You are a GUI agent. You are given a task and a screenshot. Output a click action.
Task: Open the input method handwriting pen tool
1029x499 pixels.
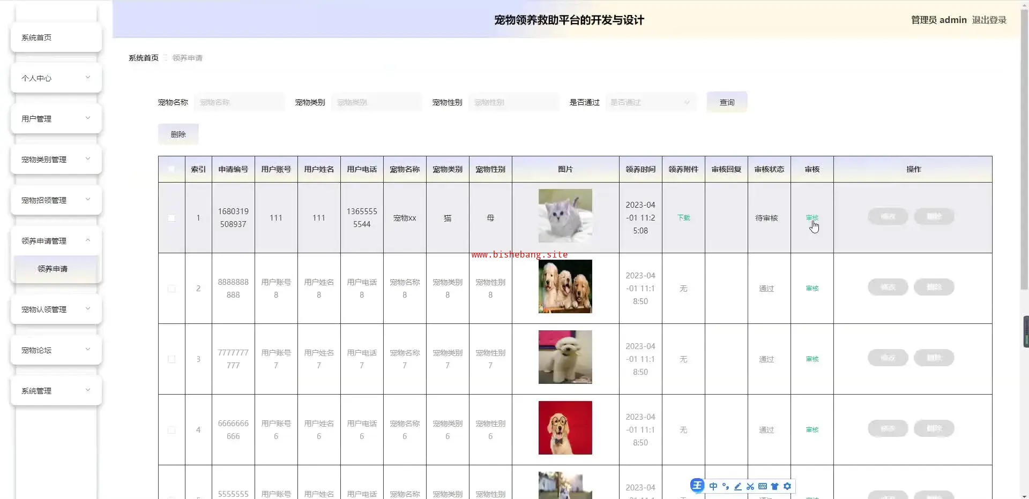[738, 486]
